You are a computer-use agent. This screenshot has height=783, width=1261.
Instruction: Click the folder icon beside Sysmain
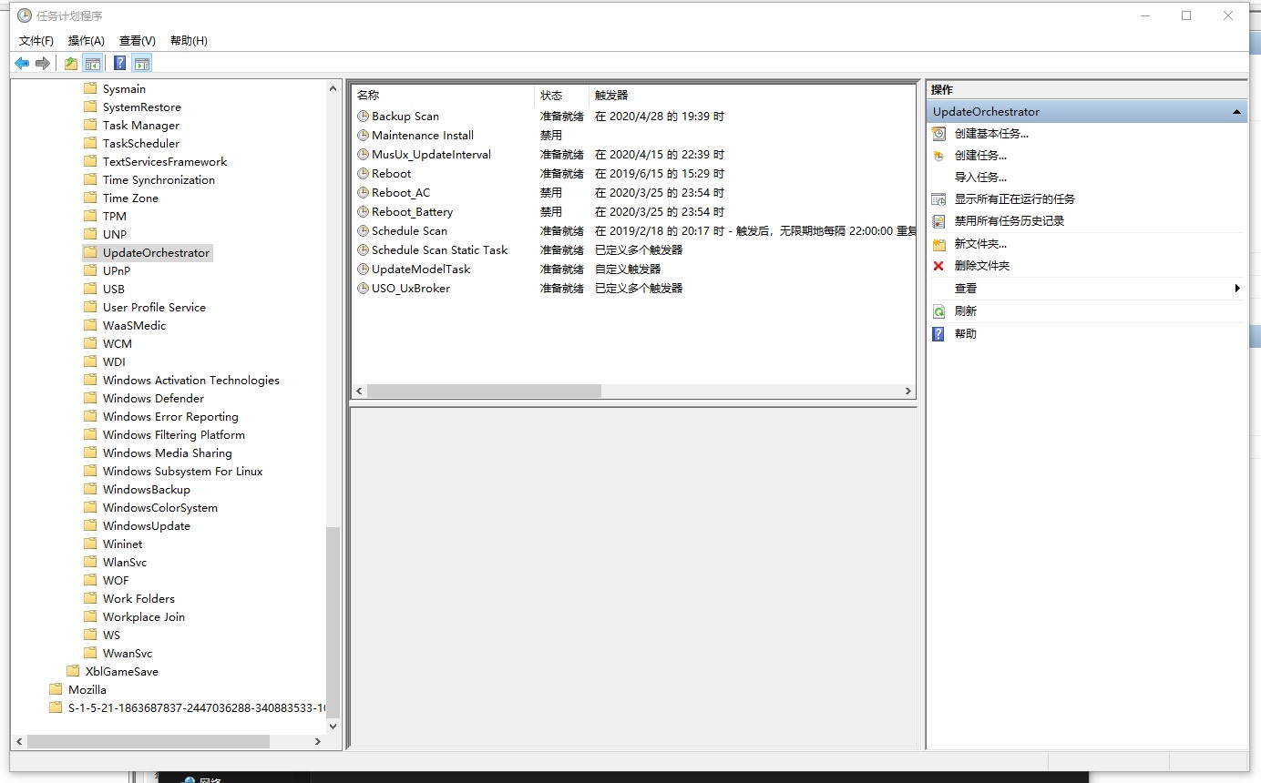(x=90, y=88)
